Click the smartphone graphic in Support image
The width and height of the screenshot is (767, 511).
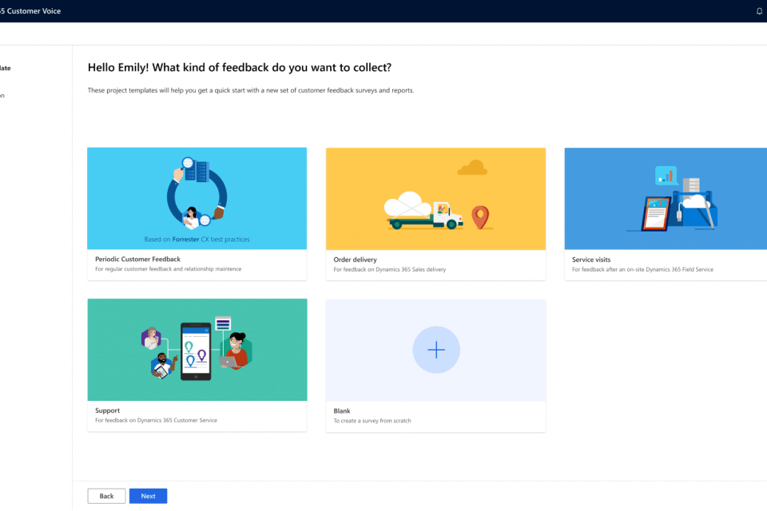pyautogui.click(x=195, y=351)
